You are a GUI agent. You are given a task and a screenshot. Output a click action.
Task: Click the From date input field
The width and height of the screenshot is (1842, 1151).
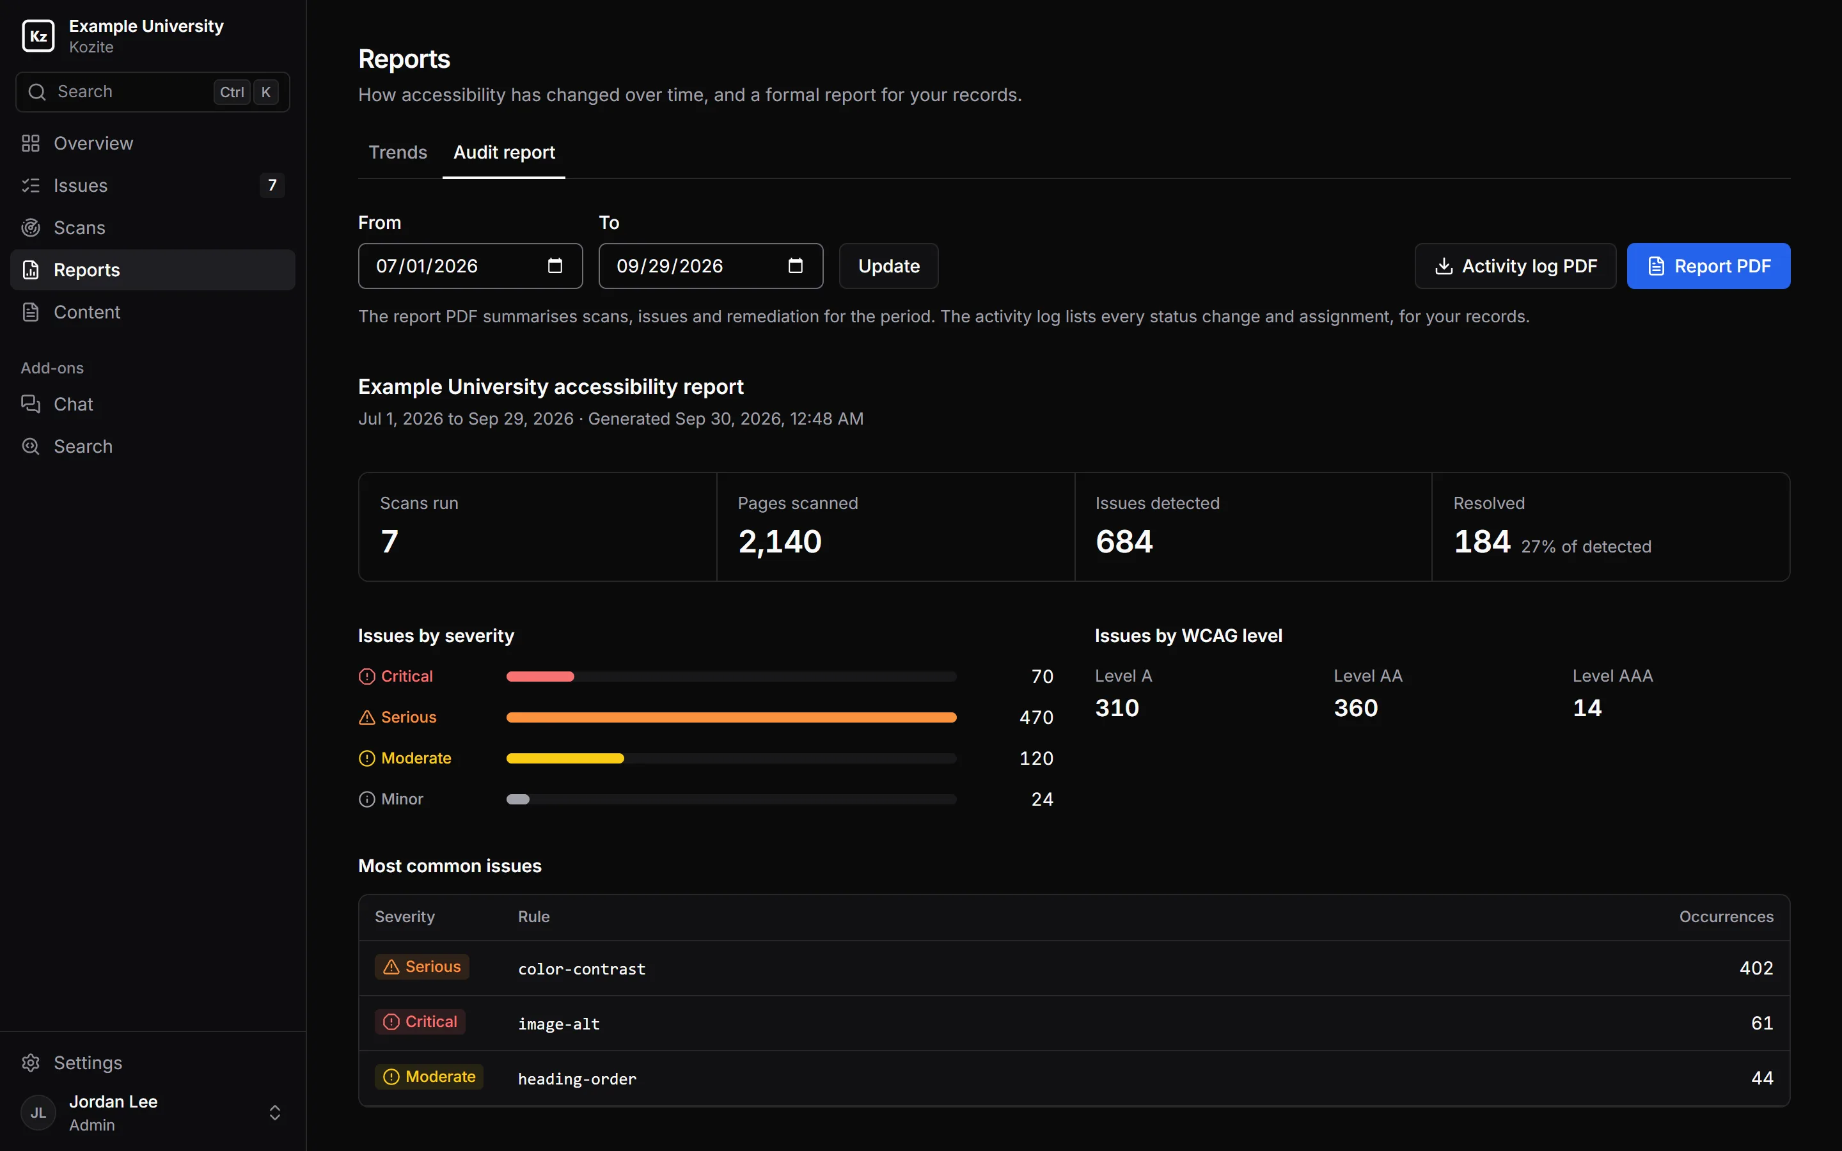[470, 265]
